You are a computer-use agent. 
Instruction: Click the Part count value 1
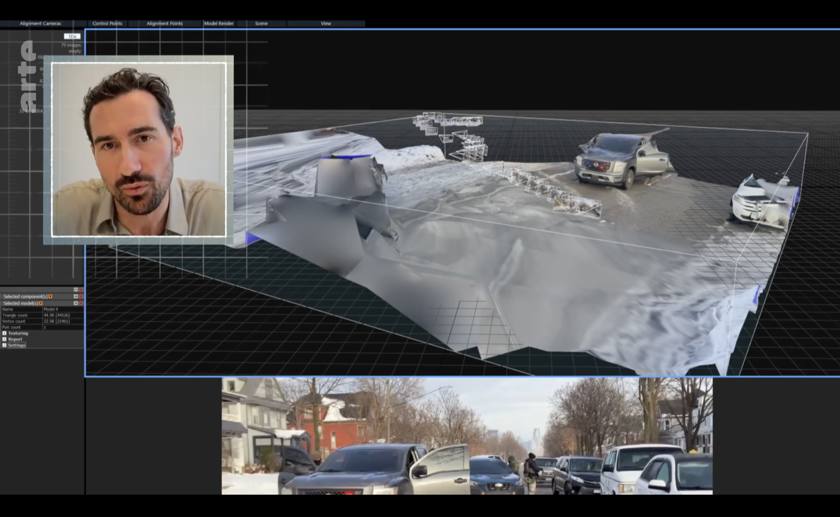[45, 327]
